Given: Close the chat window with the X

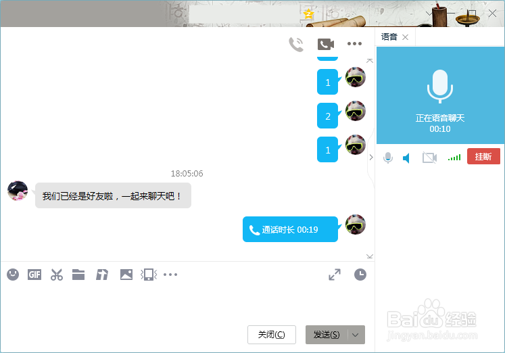Looking at the screenshot, I should tap(492, 14).
